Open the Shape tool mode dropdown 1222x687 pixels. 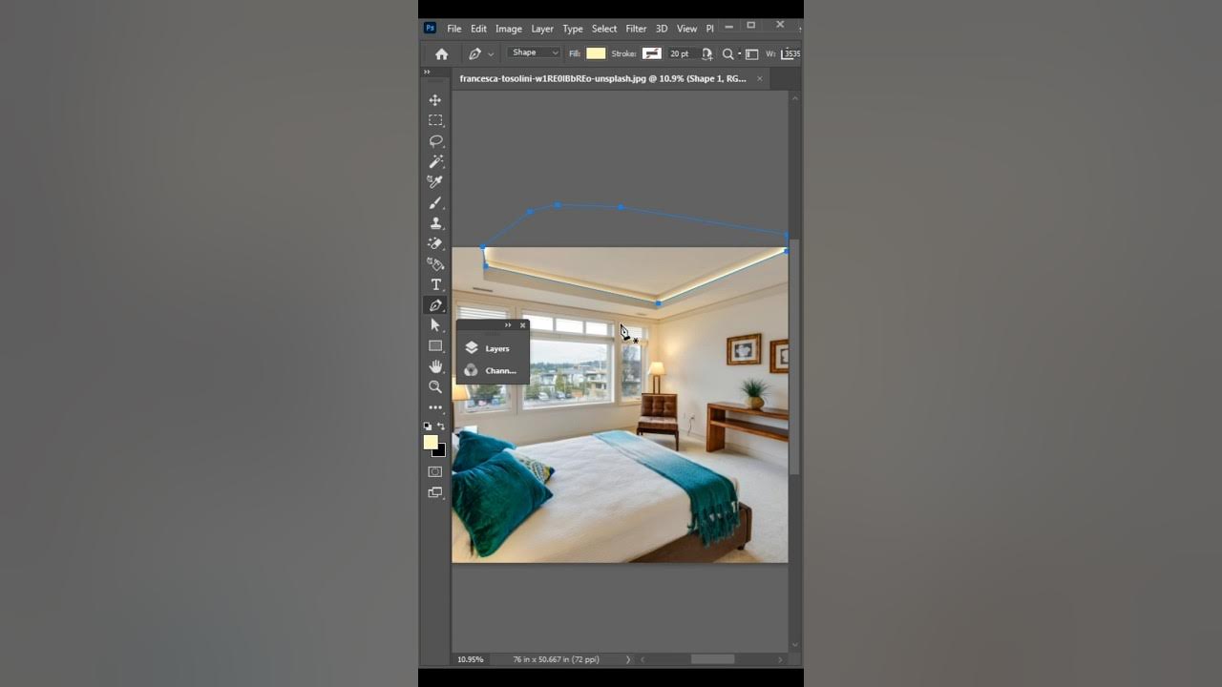click(x=535, y=53)
